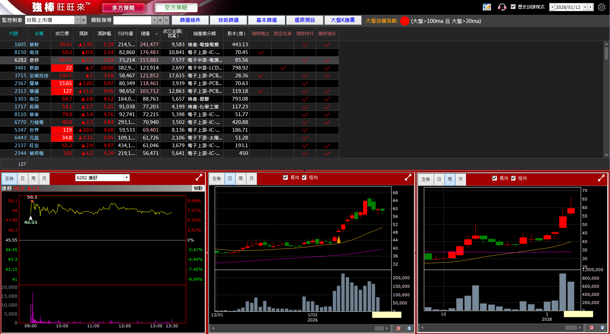Open the settings gear icon
The height and width of the screenshot is (334, 610).
(x=601, y=7)
